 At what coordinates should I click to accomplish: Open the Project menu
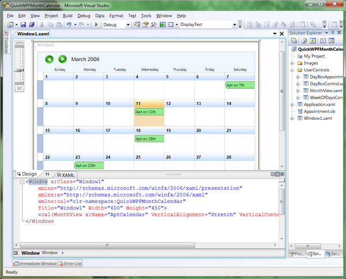coord(51,16)
